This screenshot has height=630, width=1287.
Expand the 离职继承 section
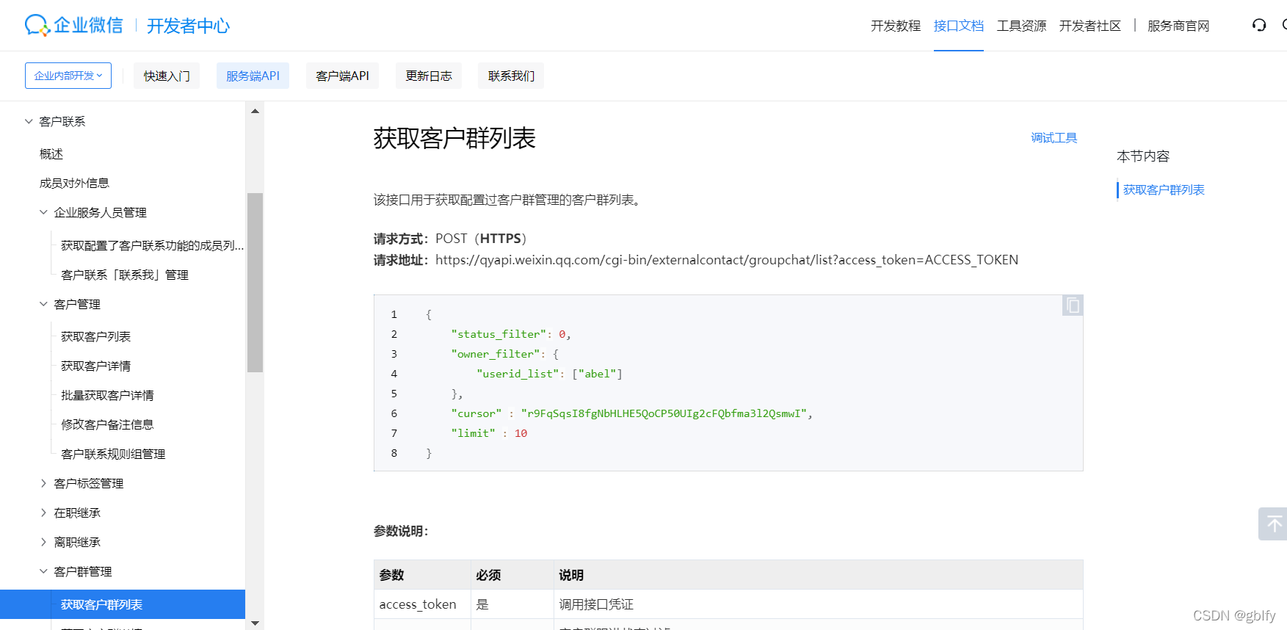pyautogui.click(x=43, y=542)
